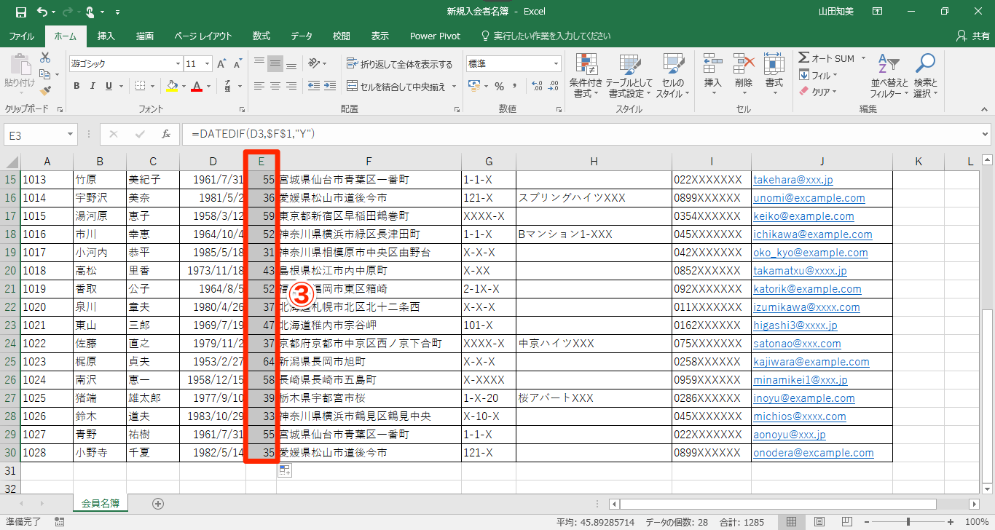Click the yellow fill color bucket
This screenshot has width=995, height=530.
click(172, 86)
